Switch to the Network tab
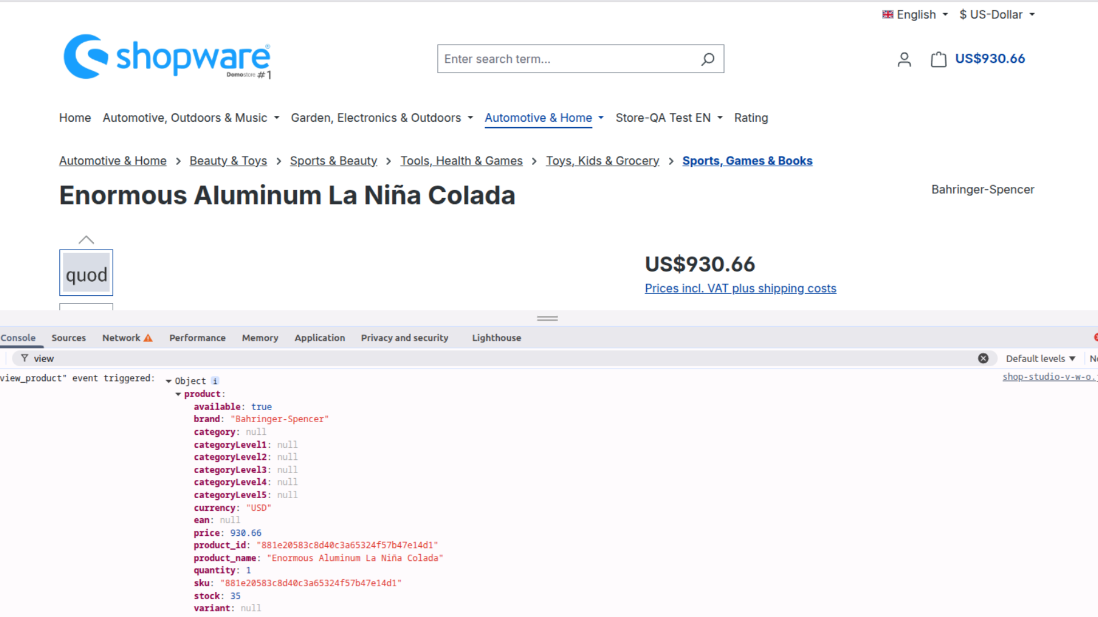Viewport: 1098px width, 617px height. click(126, 338)
